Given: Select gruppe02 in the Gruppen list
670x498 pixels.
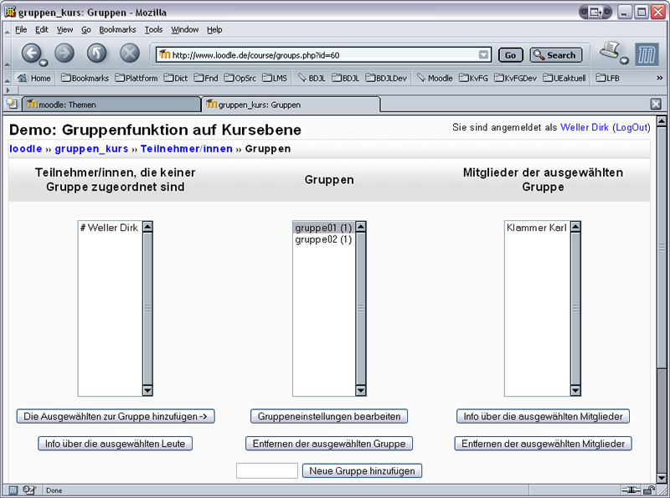Looking at the screenshot, I should 322,239.
